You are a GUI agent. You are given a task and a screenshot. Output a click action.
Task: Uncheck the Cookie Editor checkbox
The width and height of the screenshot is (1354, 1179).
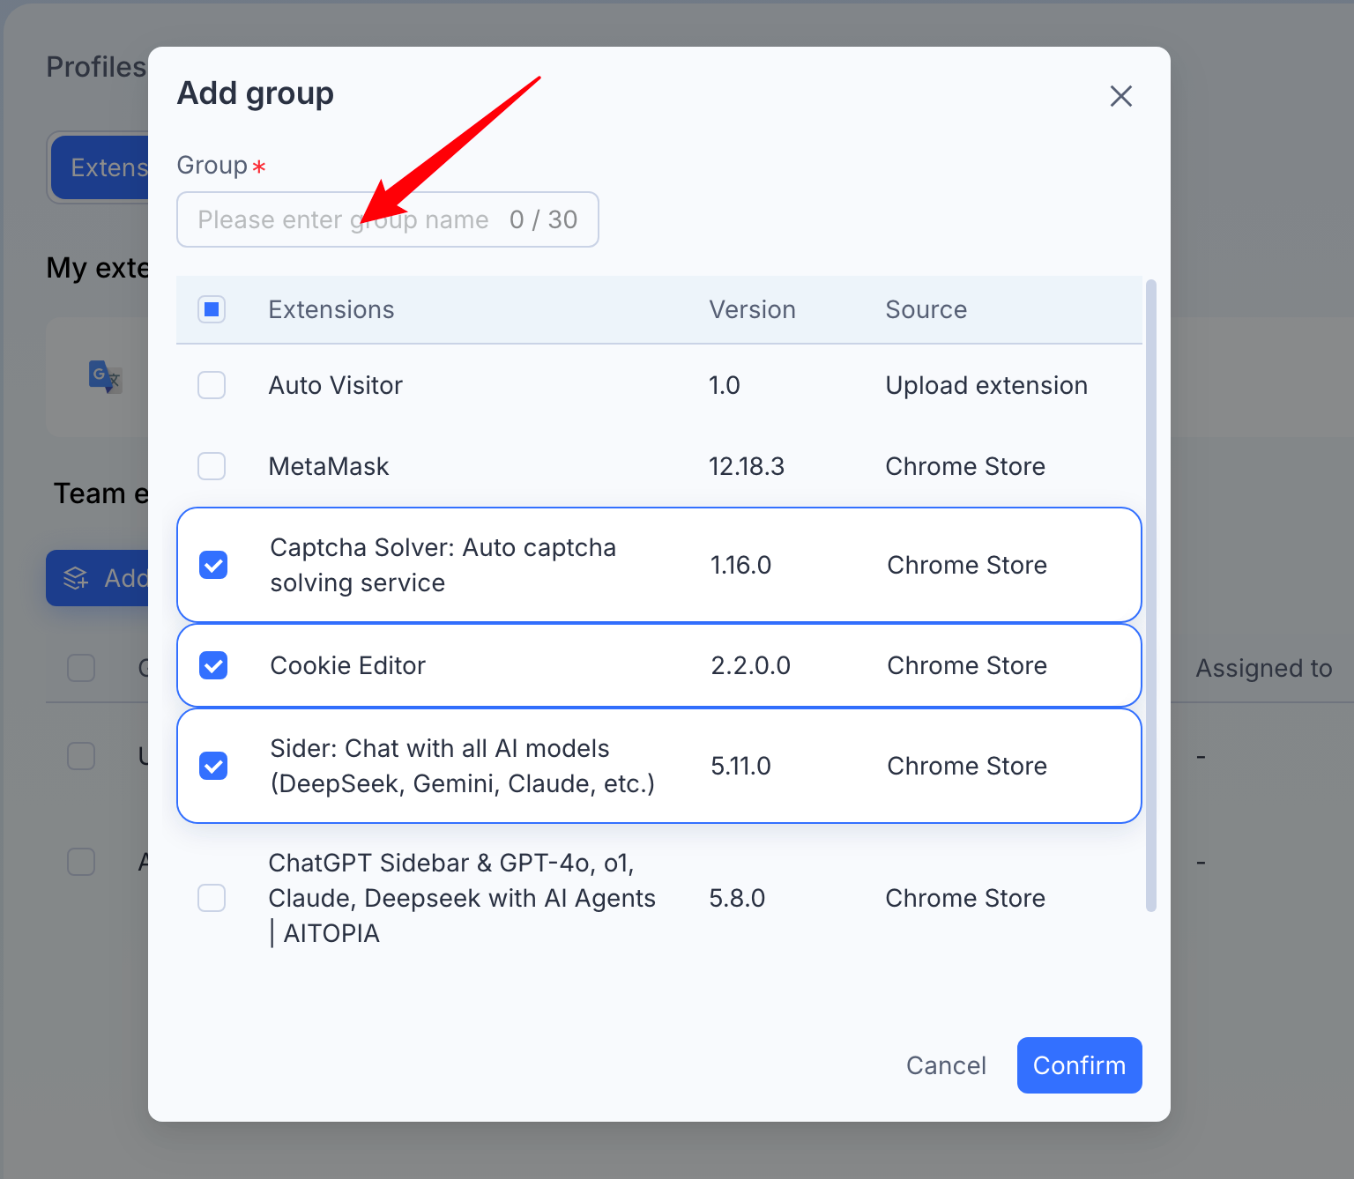tap(213, 665)
